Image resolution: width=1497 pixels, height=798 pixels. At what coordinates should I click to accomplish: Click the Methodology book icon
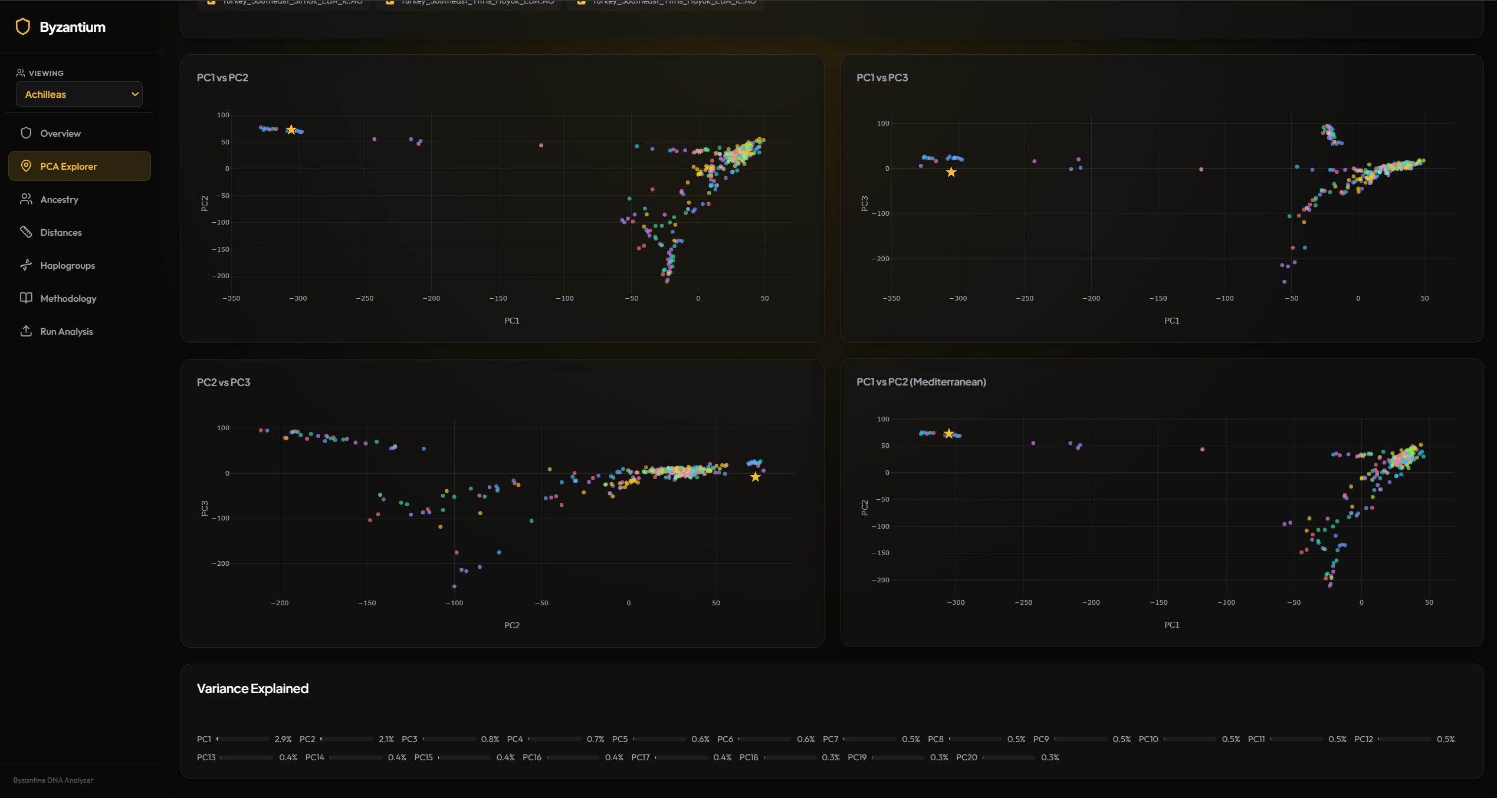[x=26, y=298]
